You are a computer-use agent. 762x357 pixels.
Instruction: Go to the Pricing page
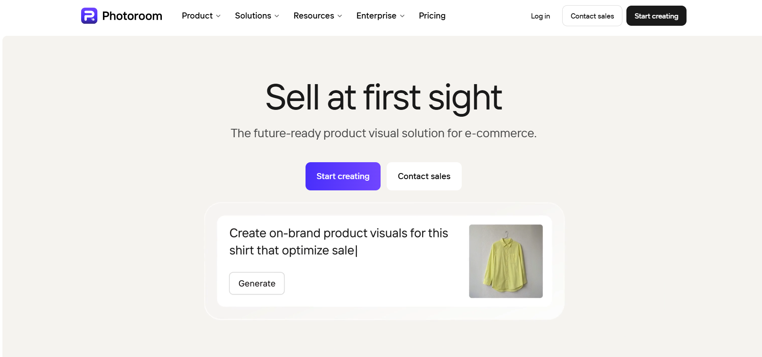click(432, 16)
